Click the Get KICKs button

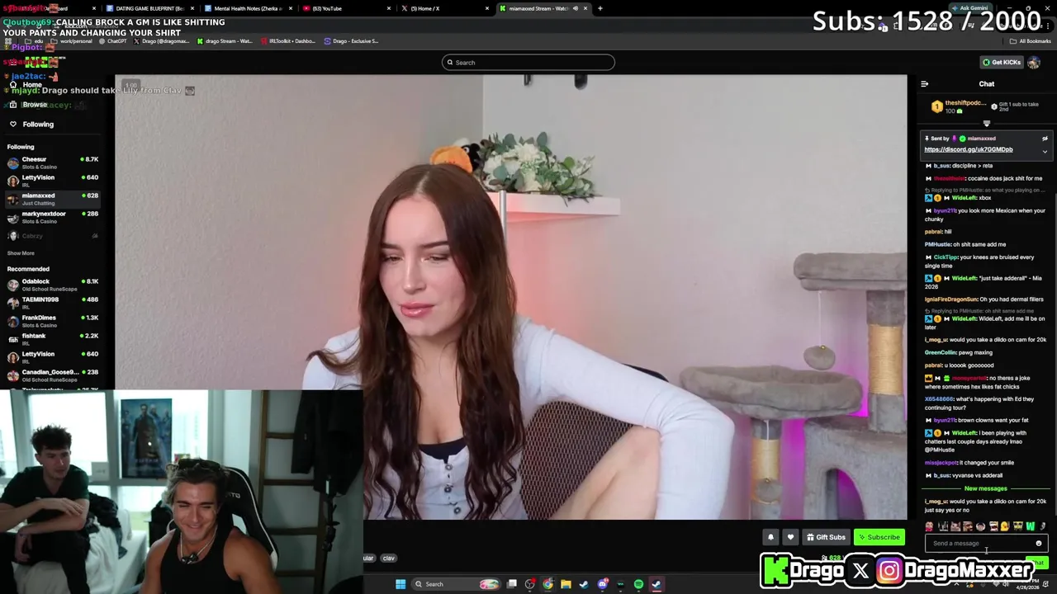[x=1001, y=63]
